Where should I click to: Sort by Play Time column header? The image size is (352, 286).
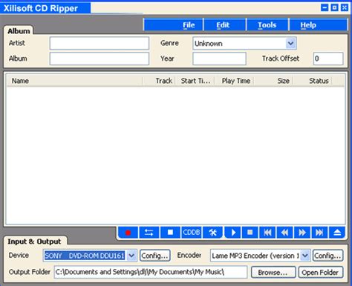pos(234,81)
